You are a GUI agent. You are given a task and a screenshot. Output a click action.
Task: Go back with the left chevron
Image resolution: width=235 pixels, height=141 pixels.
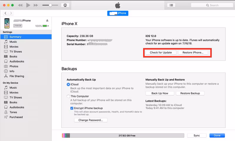tap(6, 13)
